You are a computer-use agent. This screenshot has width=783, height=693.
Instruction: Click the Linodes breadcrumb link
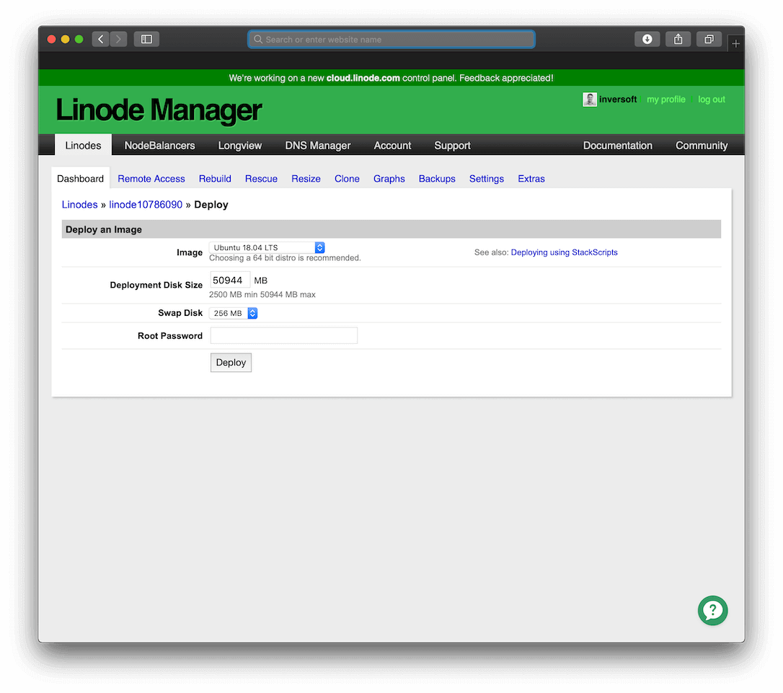[80, 205]
